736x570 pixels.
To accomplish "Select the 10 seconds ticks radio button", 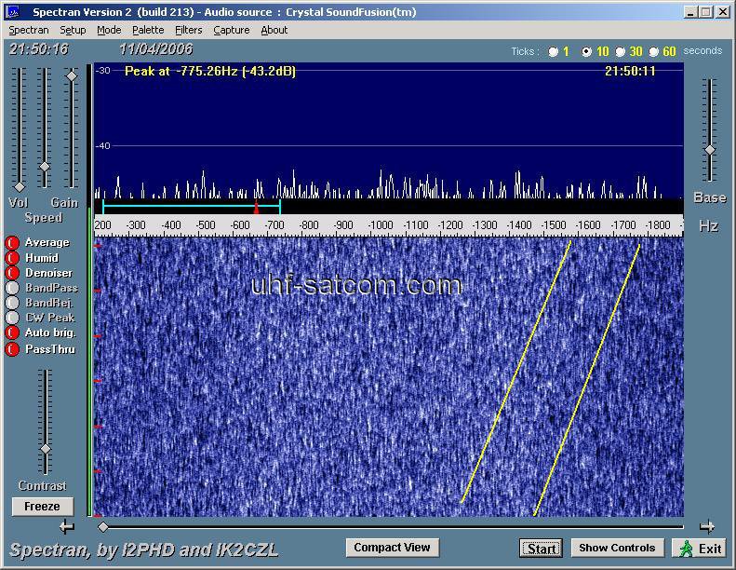I will point(587,51).
